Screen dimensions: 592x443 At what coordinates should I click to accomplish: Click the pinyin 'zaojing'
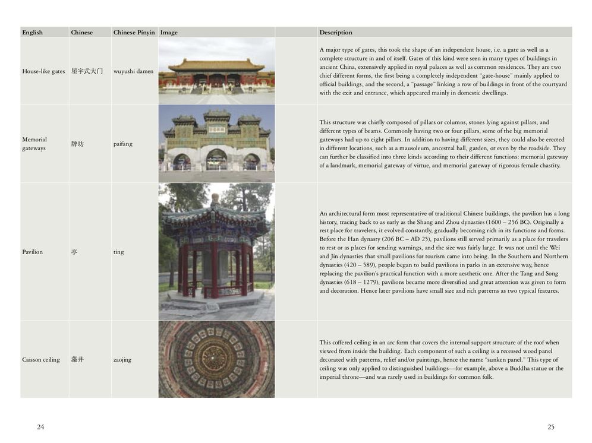click(x=122, y=360)
